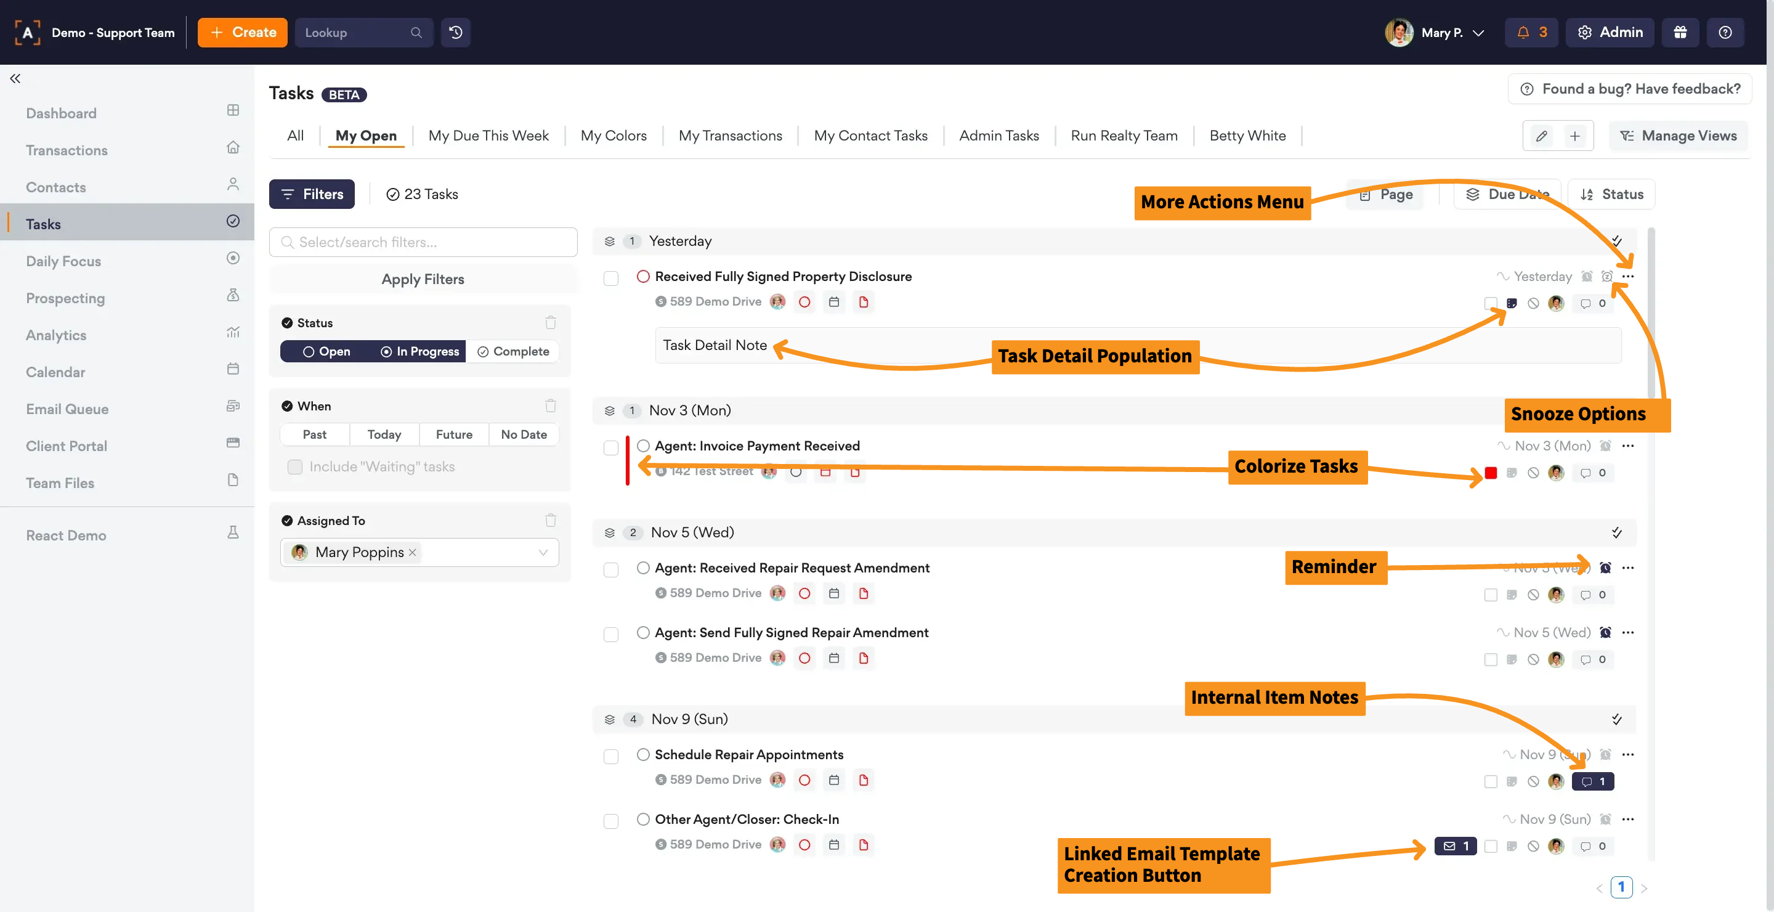Click the history clock icon beside Lookup
The width and height of the screenshot is (1774, 912).
(x=455, y=33)
